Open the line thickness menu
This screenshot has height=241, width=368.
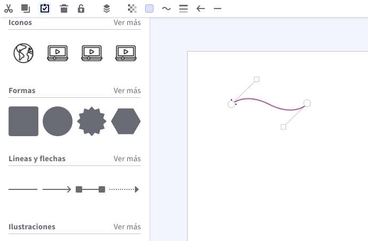[183, 9]
